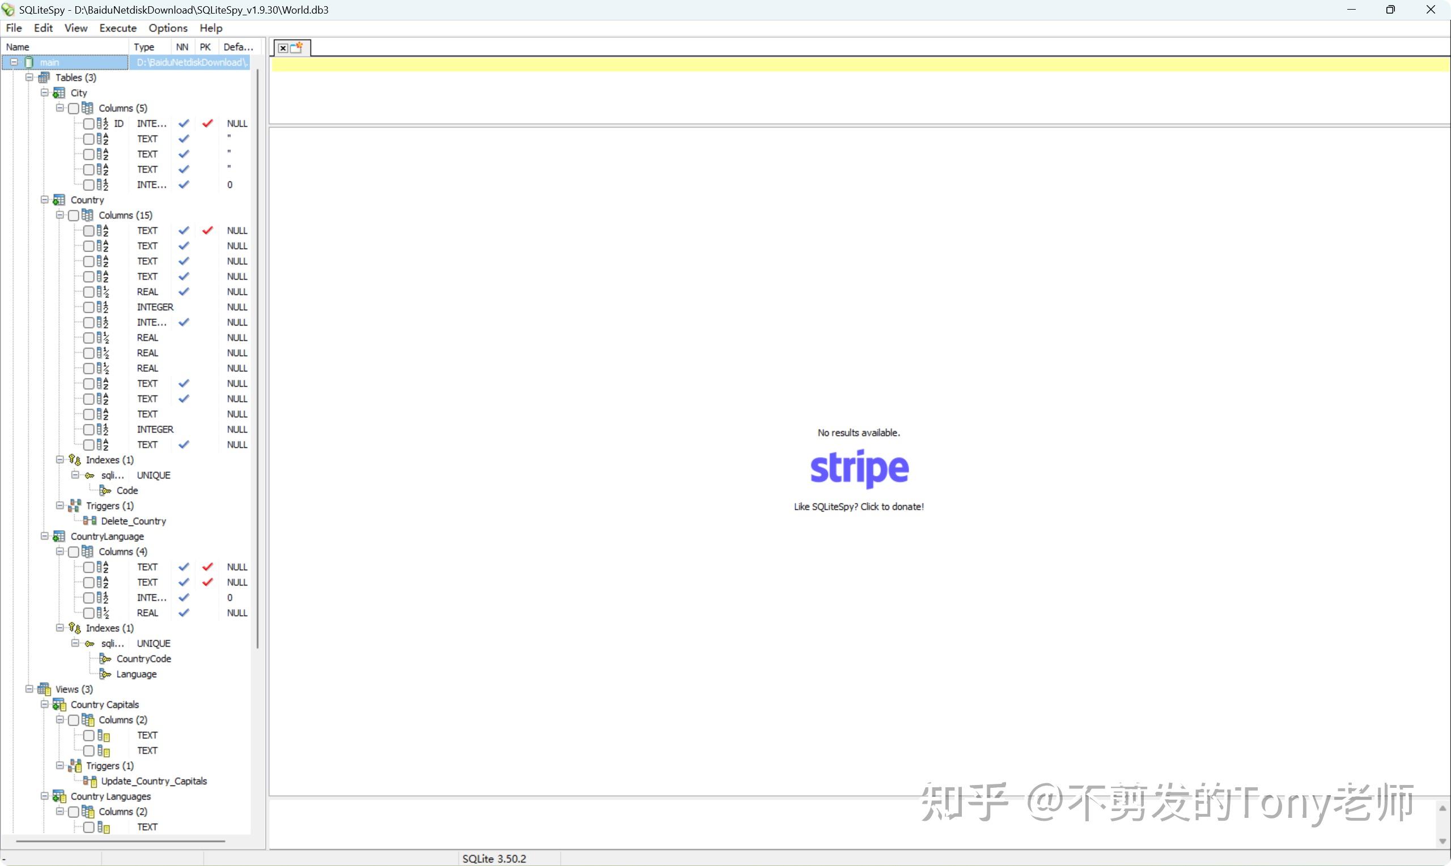1451x866 pixels.
Task: Check the City Columns (5) checkbox
Action: tap(74, 109)
